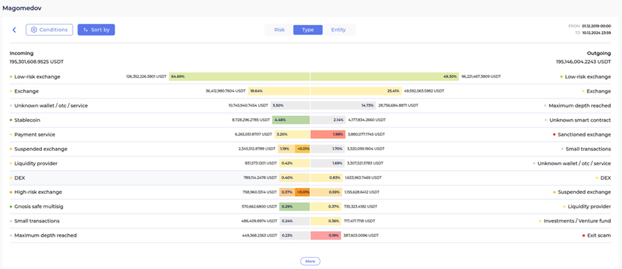Click the back arrow chevron icon
This screenshot has width=622, height=269.
pos(14,30)
